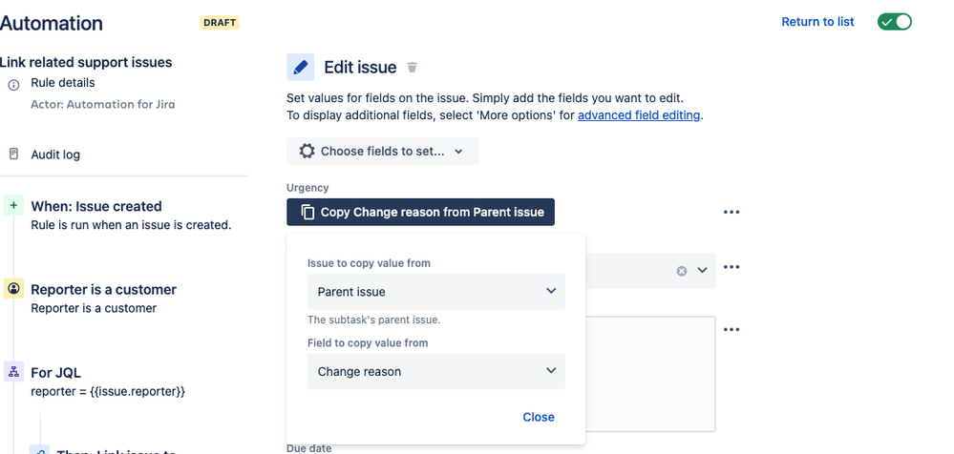Click the purple For JQL branch icon
The image size is (954, 454).
(13, 373)
